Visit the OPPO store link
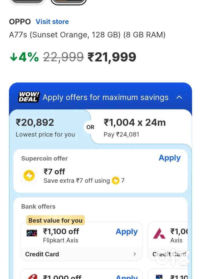201x279 pixels. 52,22
